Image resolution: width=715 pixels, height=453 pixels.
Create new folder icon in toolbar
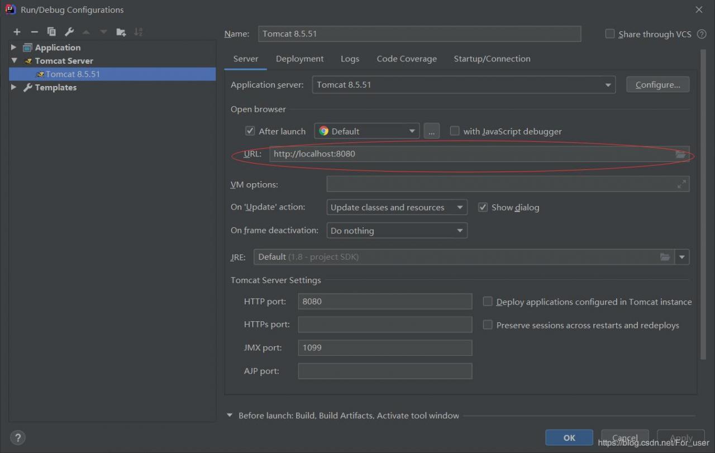coord(121,32)
